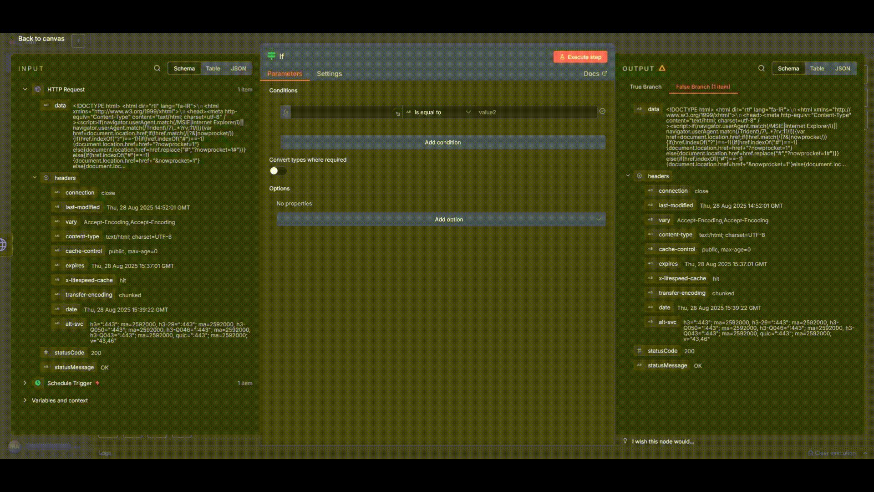The width and height of the screenshot is (874, 492).
Task: Click the value2 input field
Action: [535, 112]
